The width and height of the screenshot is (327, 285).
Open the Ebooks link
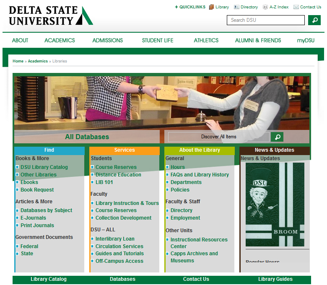pos(29,182)
